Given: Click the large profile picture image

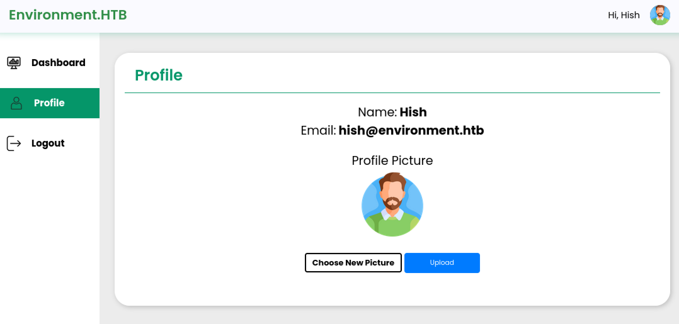Looking at the screenshot, I should point(392,204).
